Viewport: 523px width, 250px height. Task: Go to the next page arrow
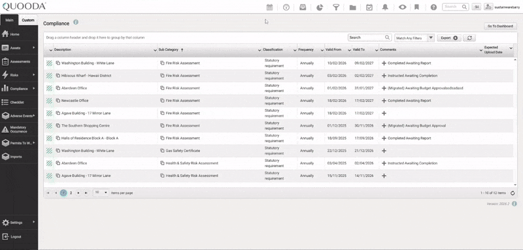click(x=78, y=193)
